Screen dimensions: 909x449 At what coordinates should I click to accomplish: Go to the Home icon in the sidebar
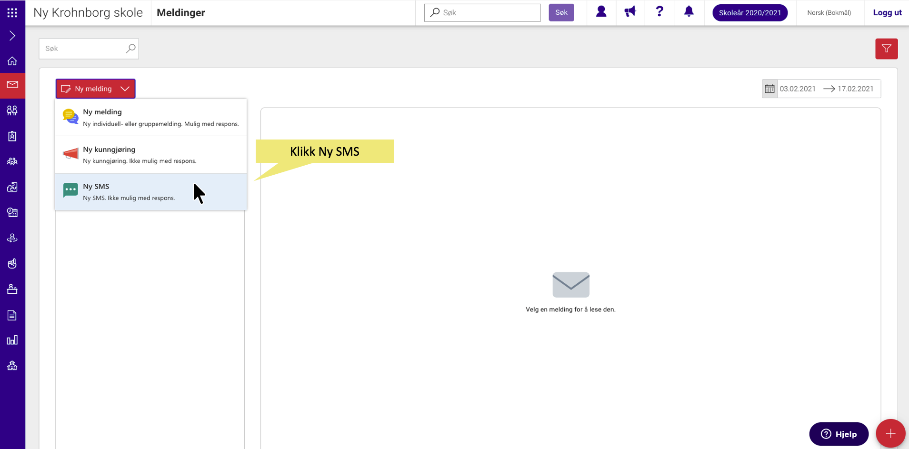click(12, 61)
